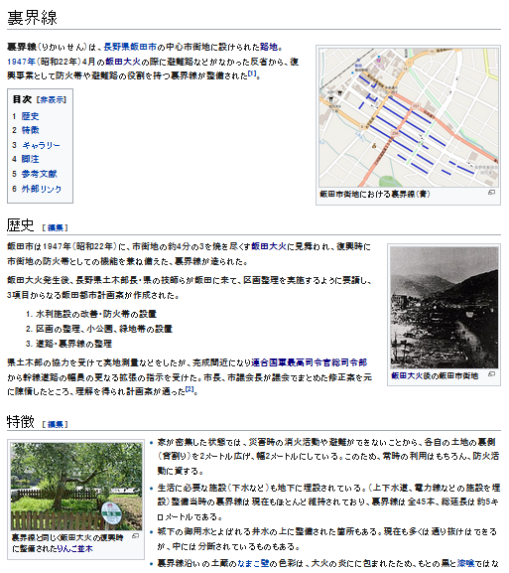Go to section 4 脚注 in contents
Screen dimensions: 509x573
click(x=30, y=159)
